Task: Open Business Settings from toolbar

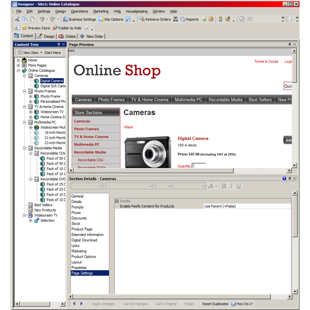Action: coord(79,19)
